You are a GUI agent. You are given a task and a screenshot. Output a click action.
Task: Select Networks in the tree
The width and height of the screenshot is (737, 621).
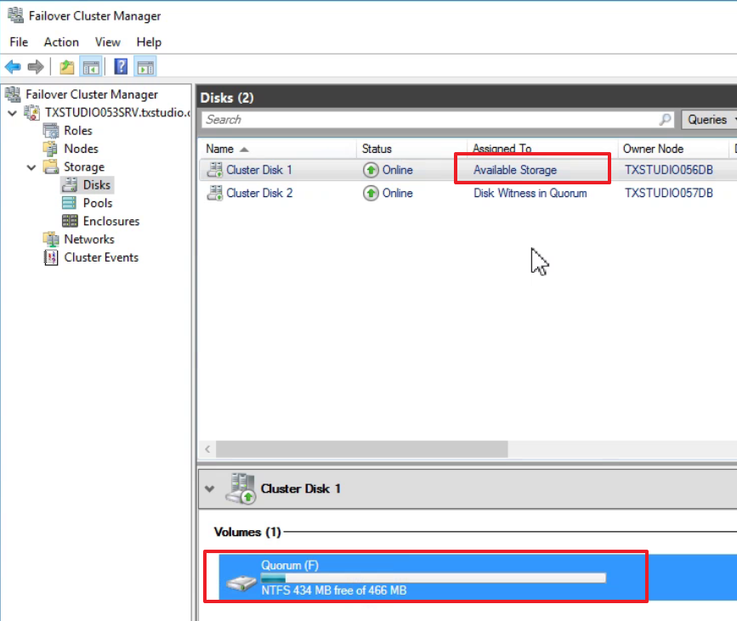pos(89,239)
